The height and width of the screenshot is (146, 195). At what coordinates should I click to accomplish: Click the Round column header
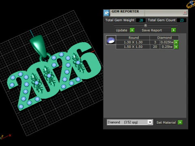133,38
